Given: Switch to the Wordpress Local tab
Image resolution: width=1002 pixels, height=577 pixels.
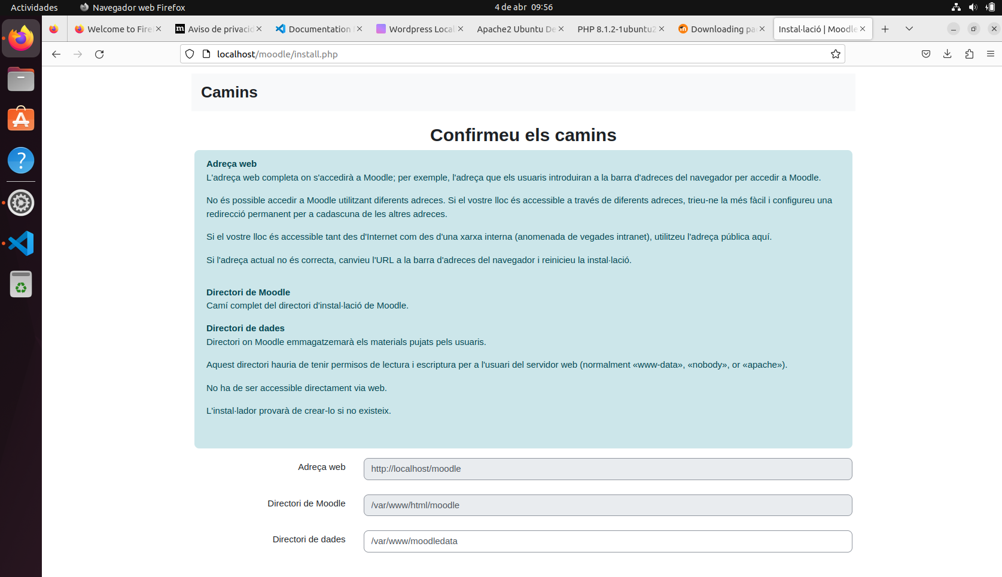Looking at the screenshot, I should pyautogui.click(x=419, y=28).
